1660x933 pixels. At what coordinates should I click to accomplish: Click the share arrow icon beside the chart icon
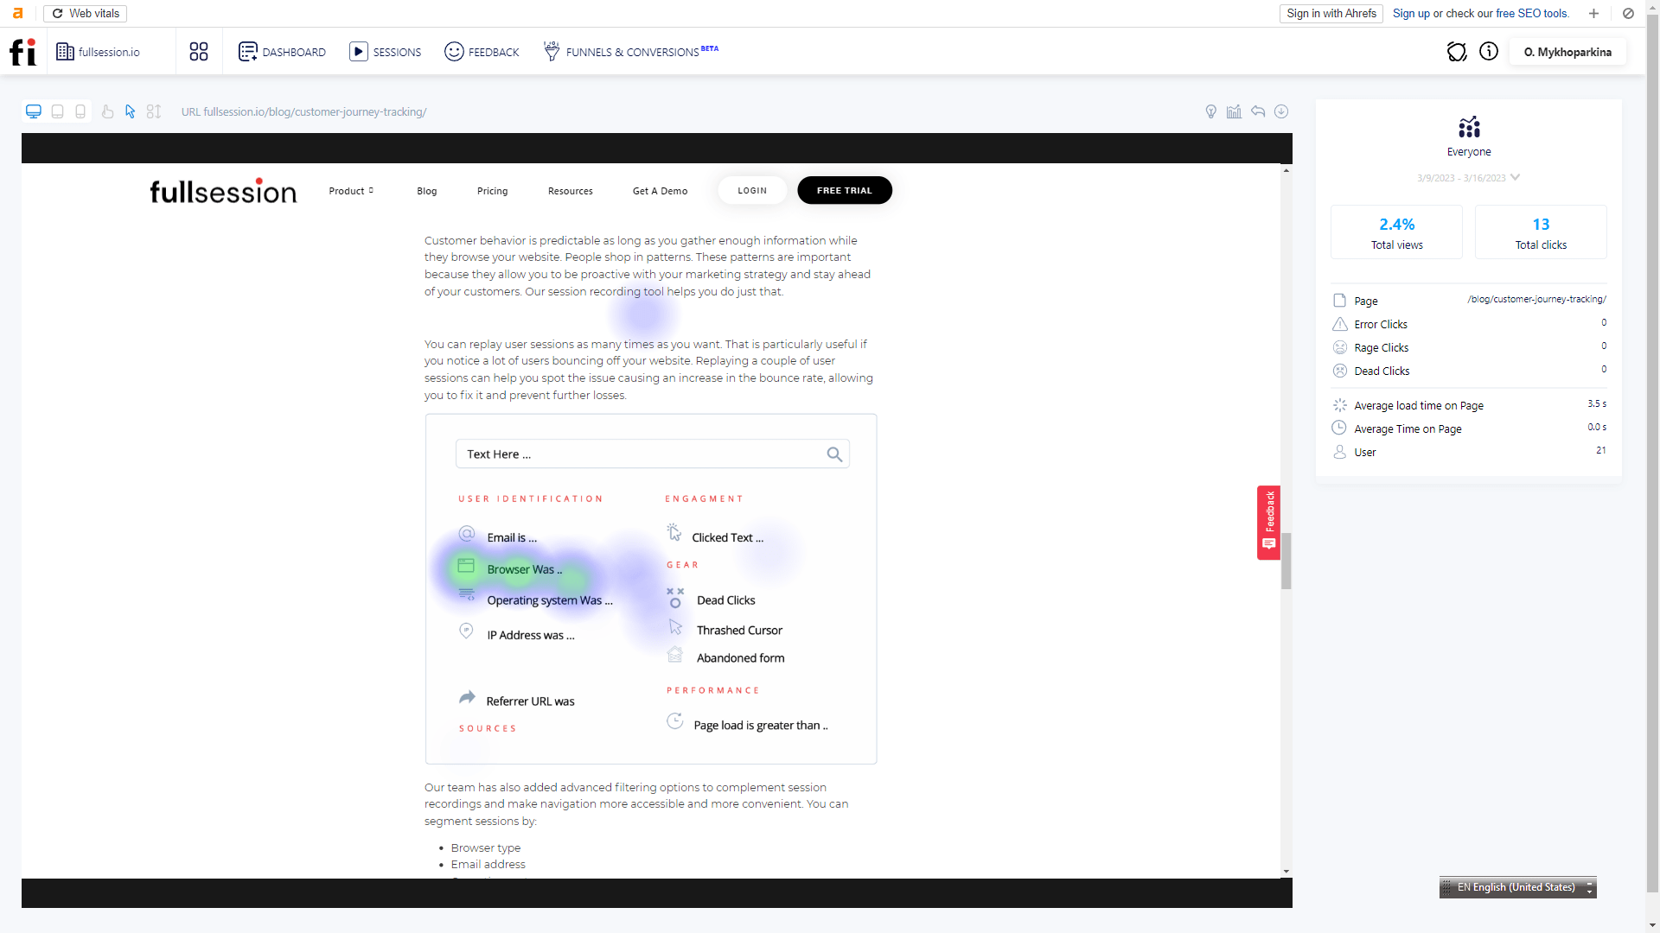[x=1258, y=111]
